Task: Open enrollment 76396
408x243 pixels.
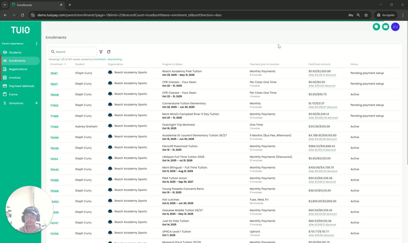Action: coord(54,138)
